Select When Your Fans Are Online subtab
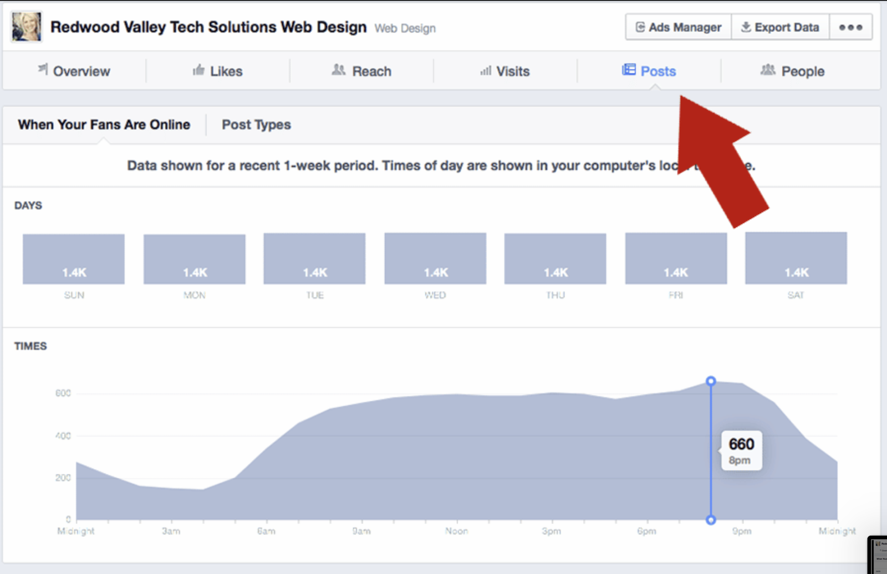This screenshot has width=887, height=574. (104, 125)
